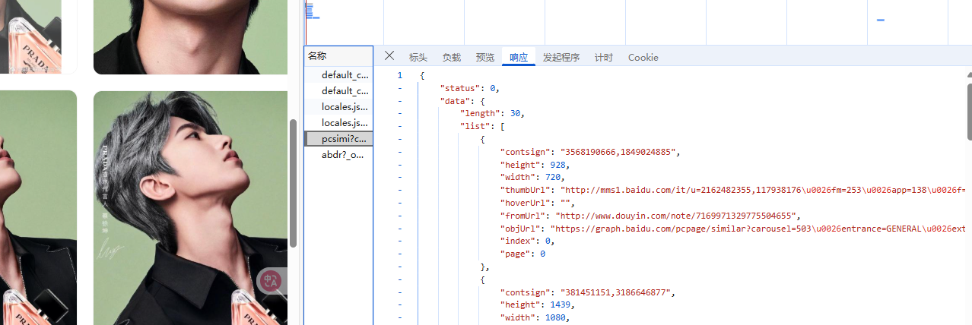The width and height of the screenshot is (972, 325).
Task: Click the empty "hoverUrl" line
Action: [x=537, y=203]
